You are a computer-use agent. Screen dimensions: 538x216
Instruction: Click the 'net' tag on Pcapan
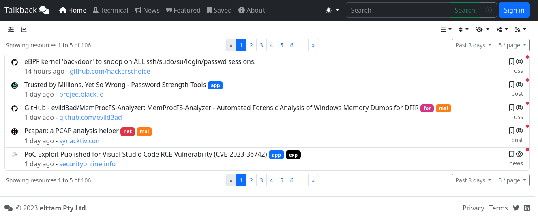pos(127,131)
